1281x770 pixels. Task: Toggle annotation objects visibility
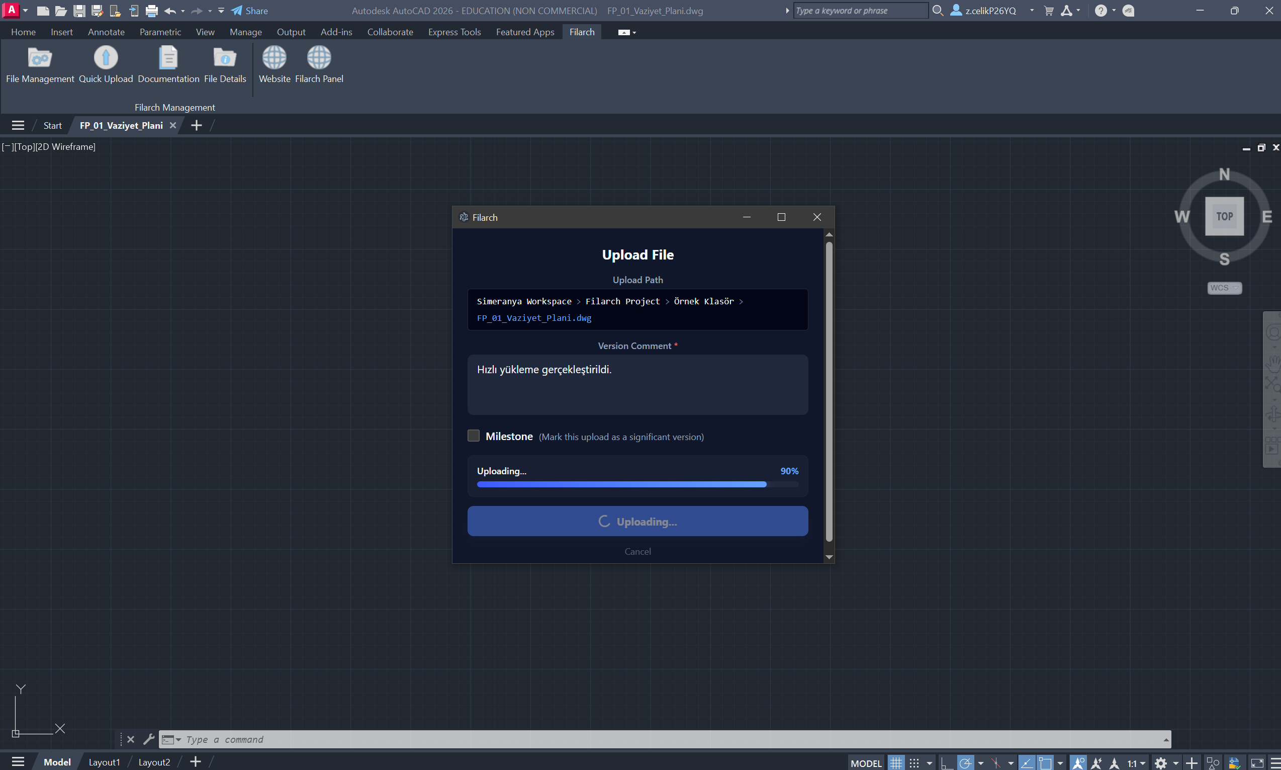click(1078, 763)
